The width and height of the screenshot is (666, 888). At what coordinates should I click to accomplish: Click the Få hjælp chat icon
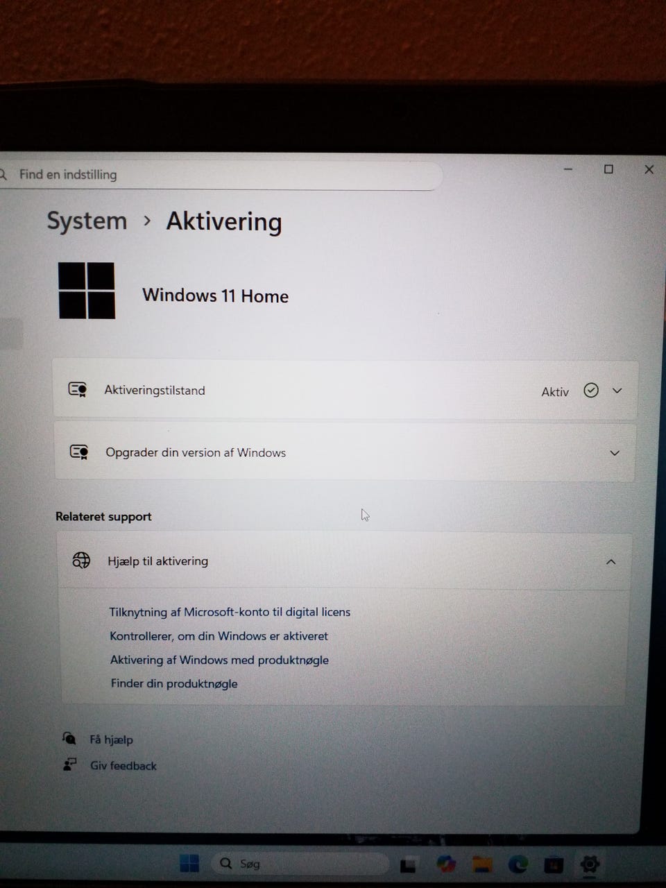69,738
